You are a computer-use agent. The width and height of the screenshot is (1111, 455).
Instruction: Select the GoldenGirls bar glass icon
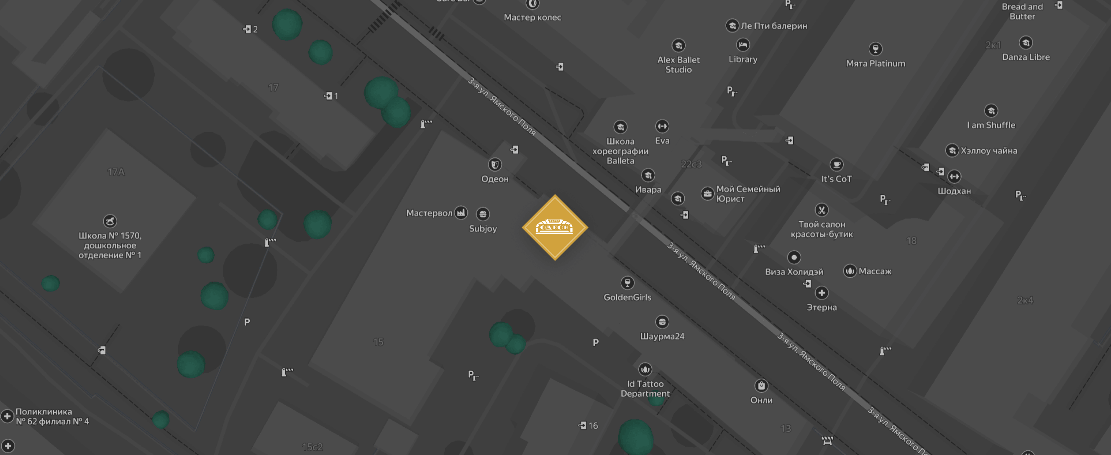[x=627, y=283]
